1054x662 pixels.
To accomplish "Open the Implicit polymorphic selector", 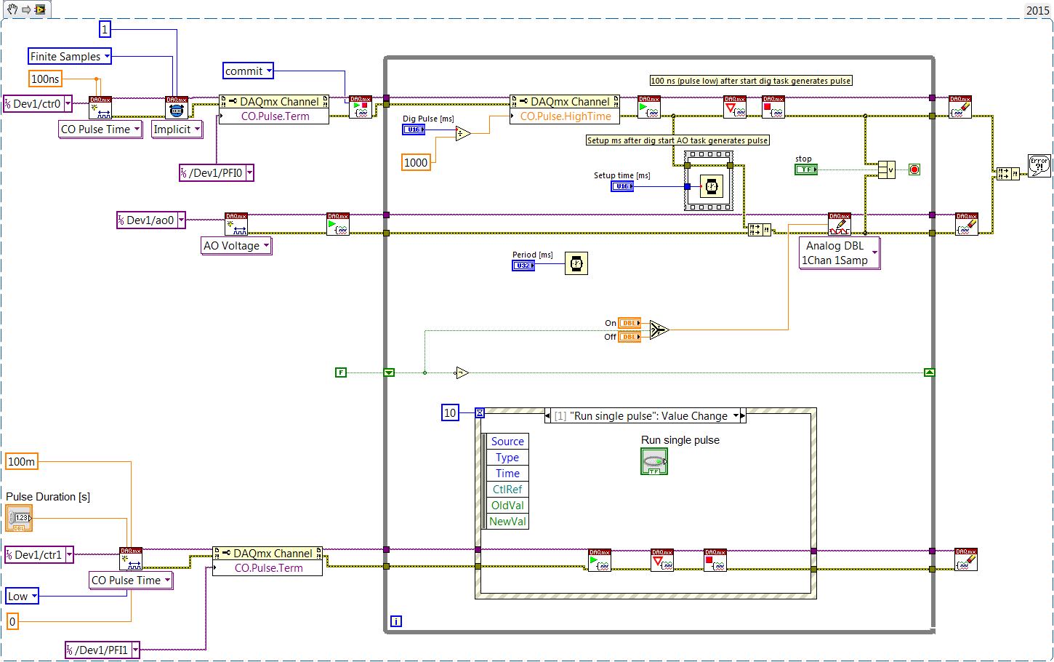I will (x=197, y=129).
